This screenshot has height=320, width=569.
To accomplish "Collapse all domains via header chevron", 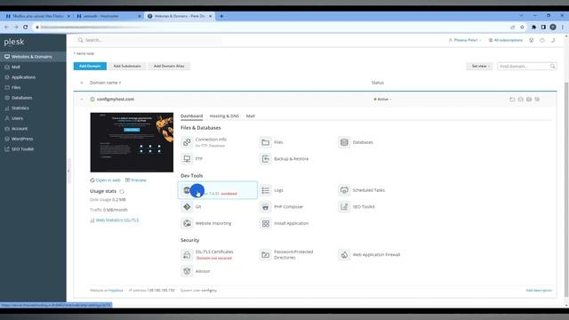I will click(x=82, y=83).
